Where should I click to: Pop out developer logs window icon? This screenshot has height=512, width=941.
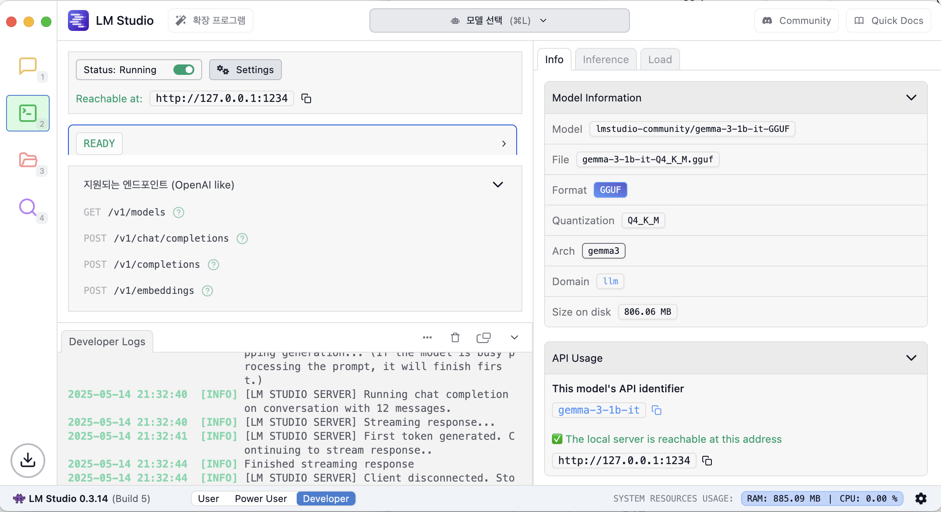click(484, 337)
